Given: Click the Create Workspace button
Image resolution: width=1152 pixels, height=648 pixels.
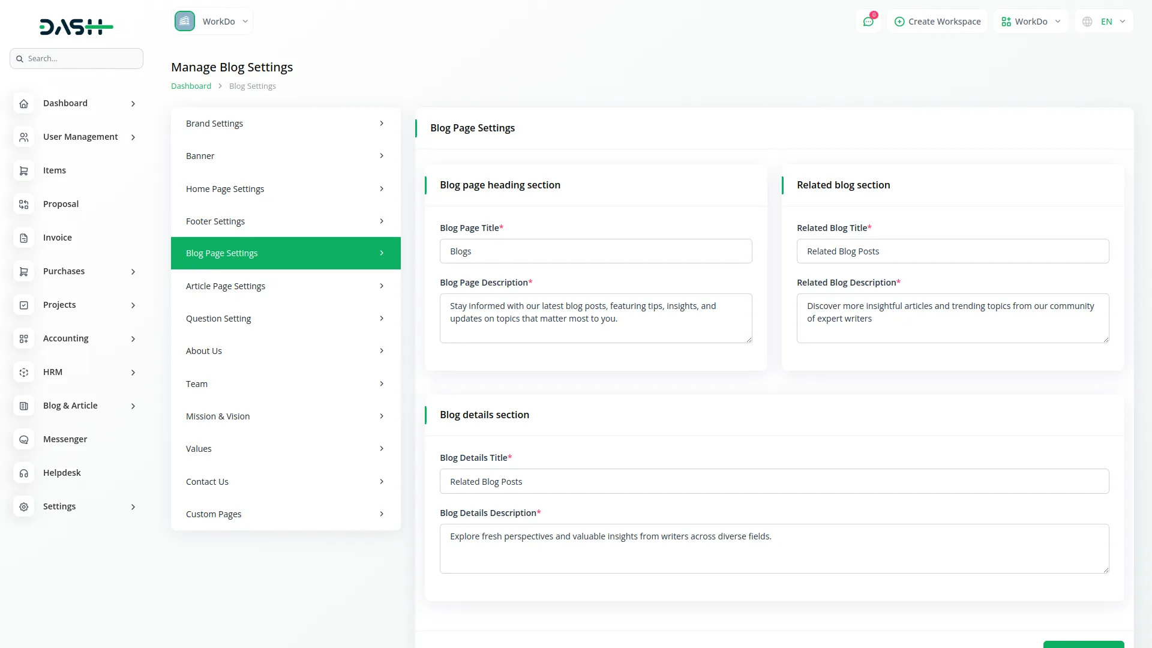Looking at the screenshot, I should (x=937, y=22).
